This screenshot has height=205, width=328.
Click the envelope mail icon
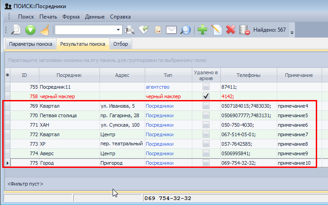171,30
